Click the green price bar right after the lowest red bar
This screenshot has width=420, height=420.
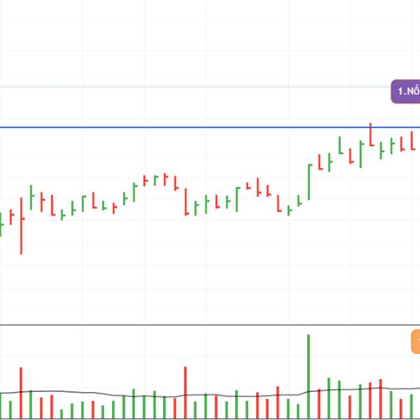[x=31, y=197]
